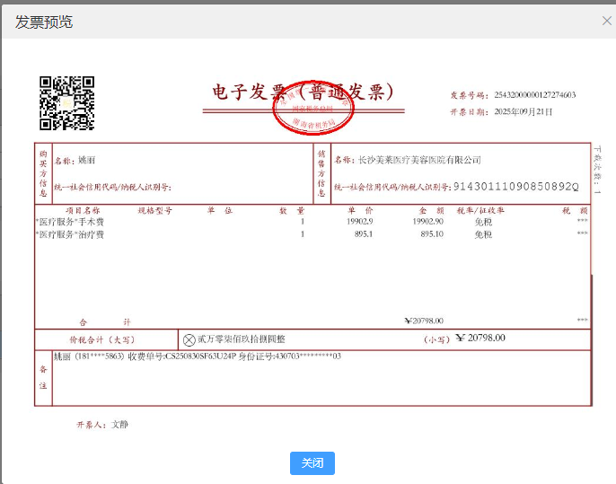The width and height of the screenshot is (616, 484).
Task: Click the blue 关闭 button
Action: (312, 463)
